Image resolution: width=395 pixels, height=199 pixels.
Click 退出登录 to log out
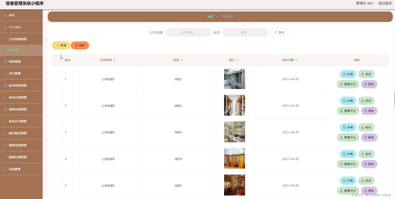pyautogui.click(x=385, y=3)
